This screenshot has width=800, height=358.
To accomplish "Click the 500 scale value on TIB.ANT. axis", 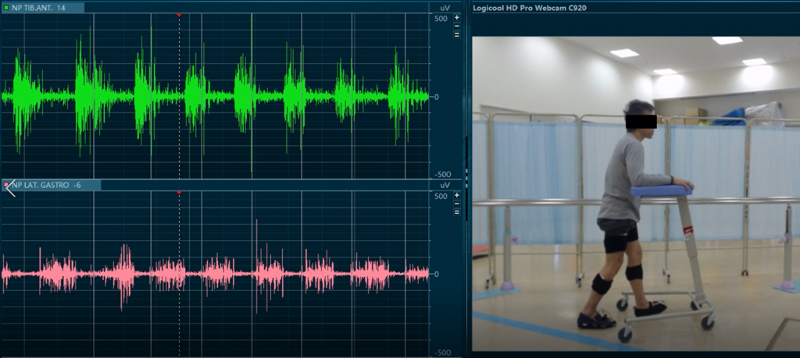I will coord(441,18).
